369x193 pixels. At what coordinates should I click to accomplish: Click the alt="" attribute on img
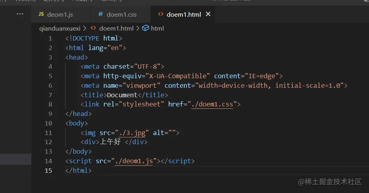(x=164, y=133)
